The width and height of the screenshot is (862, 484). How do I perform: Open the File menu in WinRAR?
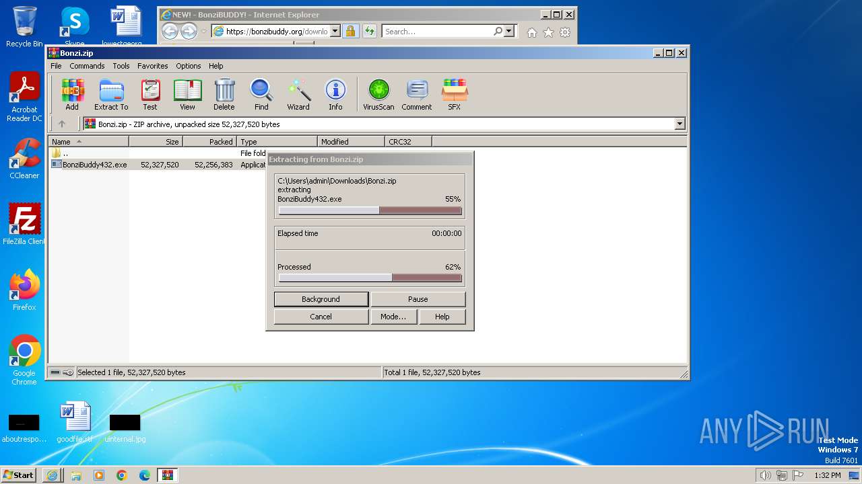[56, 66]
